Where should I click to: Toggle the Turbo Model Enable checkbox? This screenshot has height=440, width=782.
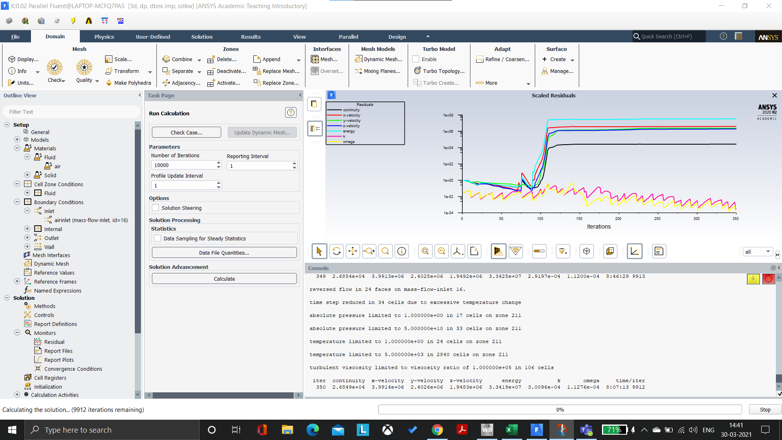pyautogui.click(x=416, y=59)
